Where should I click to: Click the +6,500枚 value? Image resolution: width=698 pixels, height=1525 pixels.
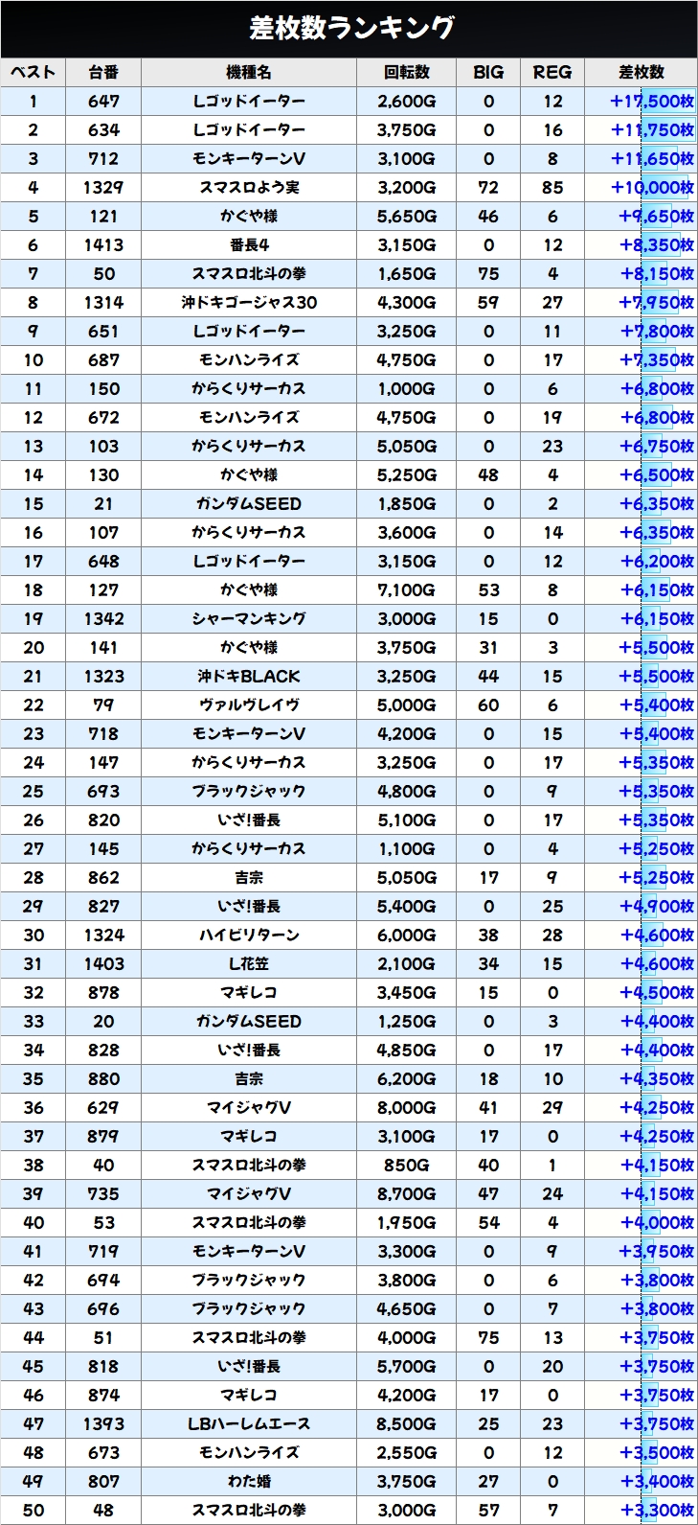(657, 474)
